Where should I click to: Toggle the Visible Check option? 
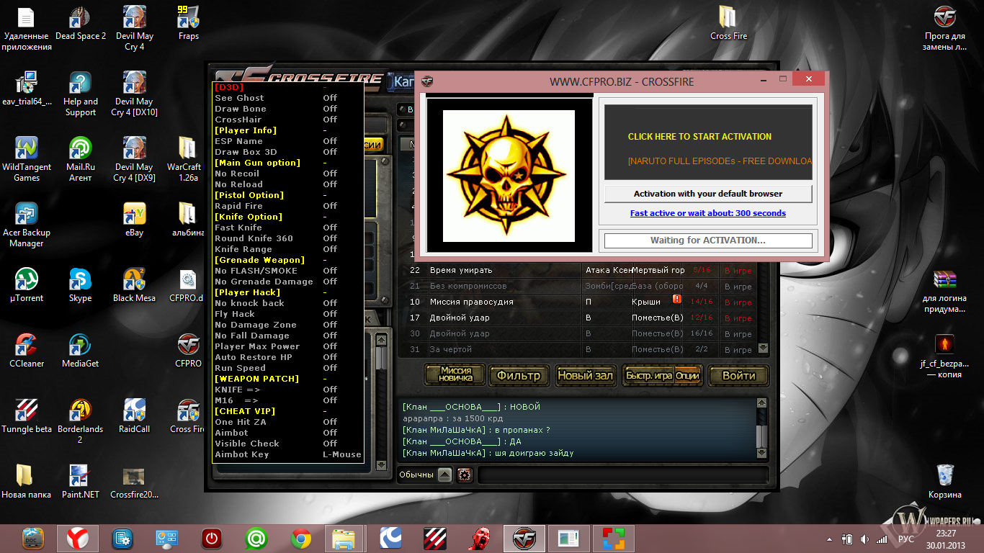(x=288, y=444)
